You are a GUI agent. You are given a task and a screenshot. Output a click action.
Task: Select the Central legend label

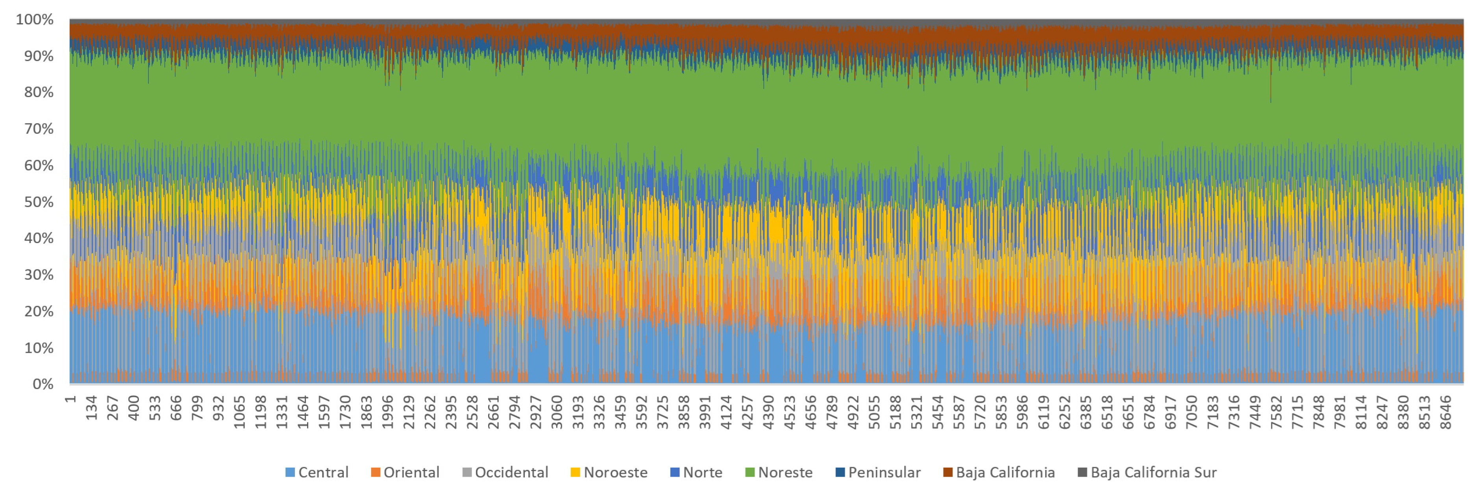coord(323,473)
